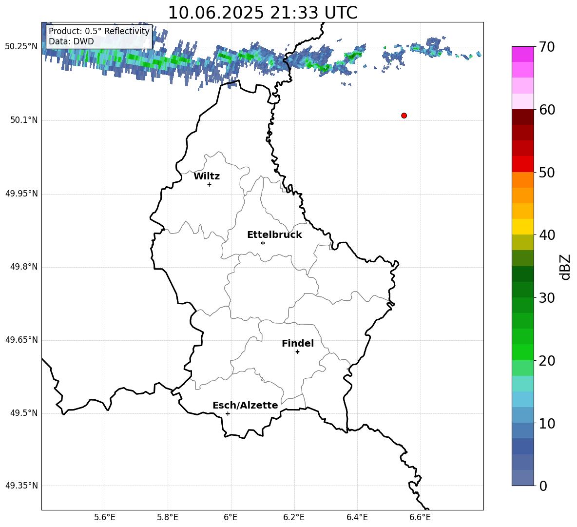Click the longitude label 6.4°E
The height and width of the screenshot is (527, 577).
pyautogui.click(x=357, y=517)
